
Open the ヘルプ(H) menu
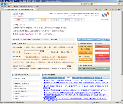click(x=37, y=7)
